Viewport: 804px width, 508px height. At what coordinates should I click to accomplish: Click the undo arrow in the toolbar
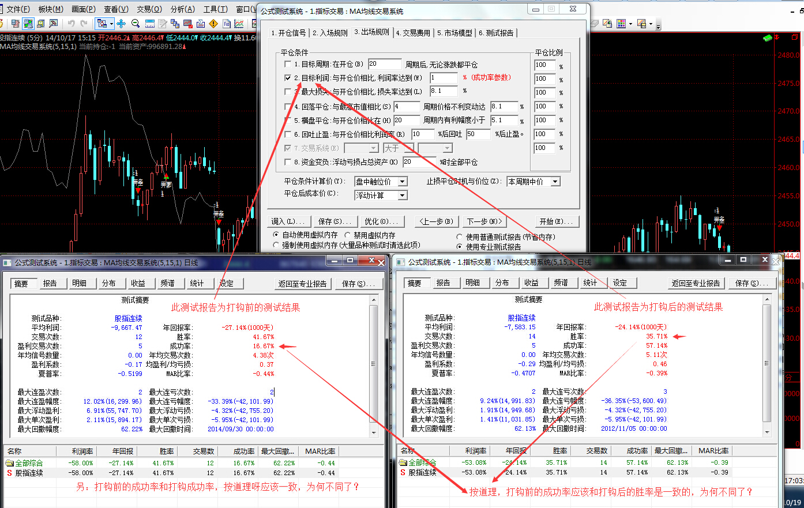tap(71, 24)
